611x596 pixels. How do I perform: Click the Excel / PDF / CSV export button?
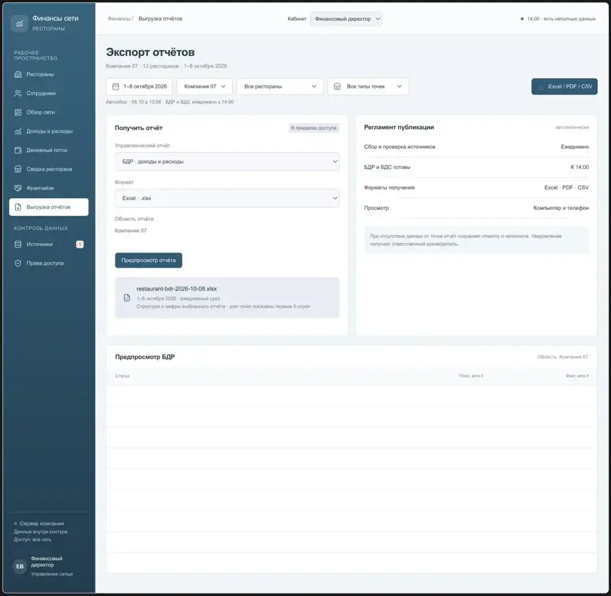(x=564, y=86)
